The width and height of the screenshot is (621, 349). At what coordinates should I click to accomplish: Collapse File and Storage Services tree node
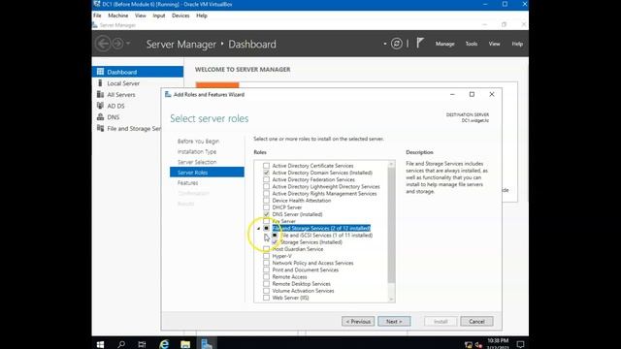258,229
